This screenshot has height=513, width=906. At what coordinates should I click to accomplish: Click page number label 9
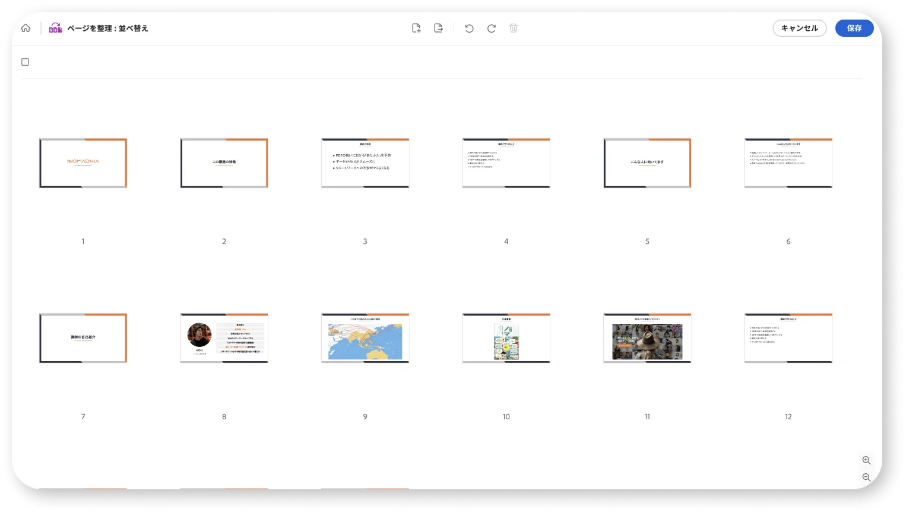pos(365,416)
